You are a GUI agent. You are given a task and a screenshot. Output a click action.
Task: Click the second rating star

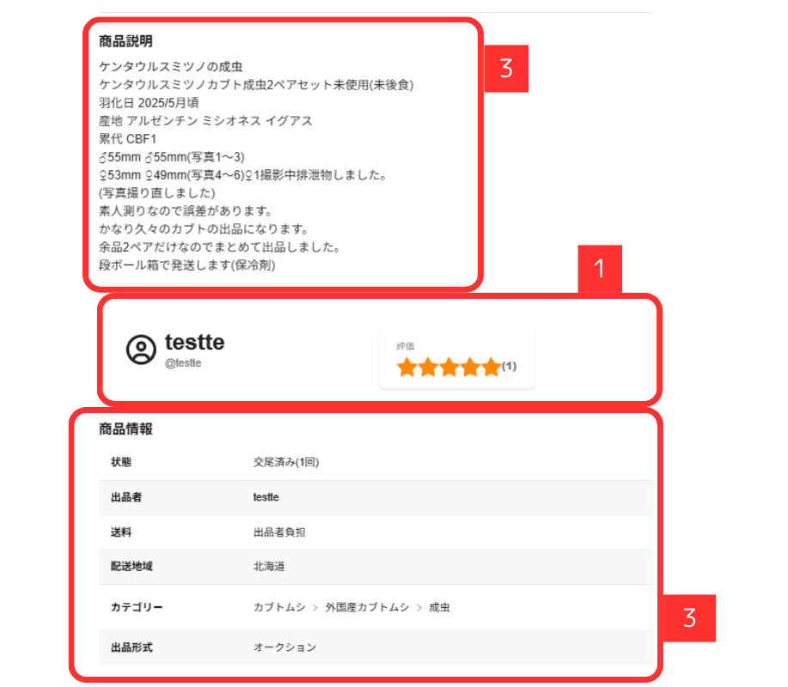[428, 368]
